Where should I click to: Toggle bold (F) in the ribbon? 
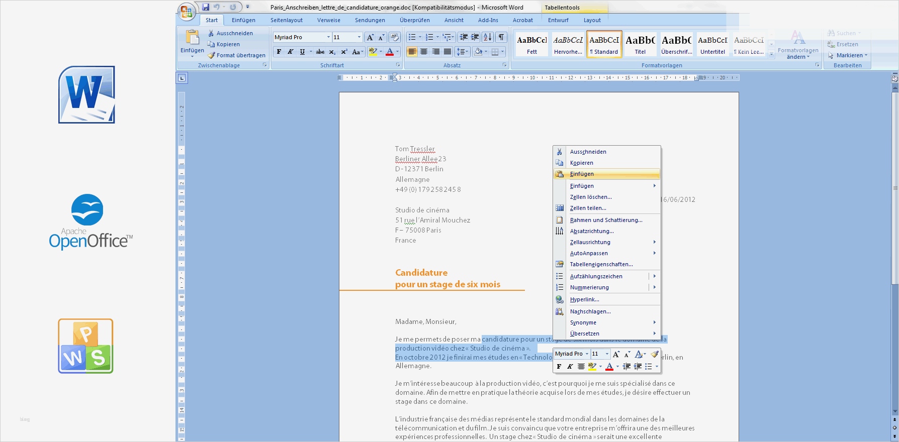point(279,52)
